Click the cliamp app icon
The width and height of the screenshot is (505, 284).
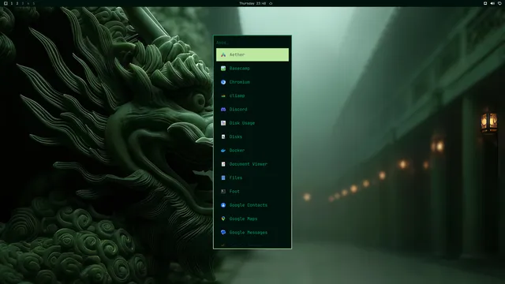pyautogui.click(x=223, y=95)
